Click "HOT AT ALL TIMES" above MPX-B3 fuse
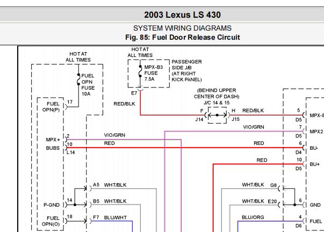 pyautogui.click(x=140, y=52)
